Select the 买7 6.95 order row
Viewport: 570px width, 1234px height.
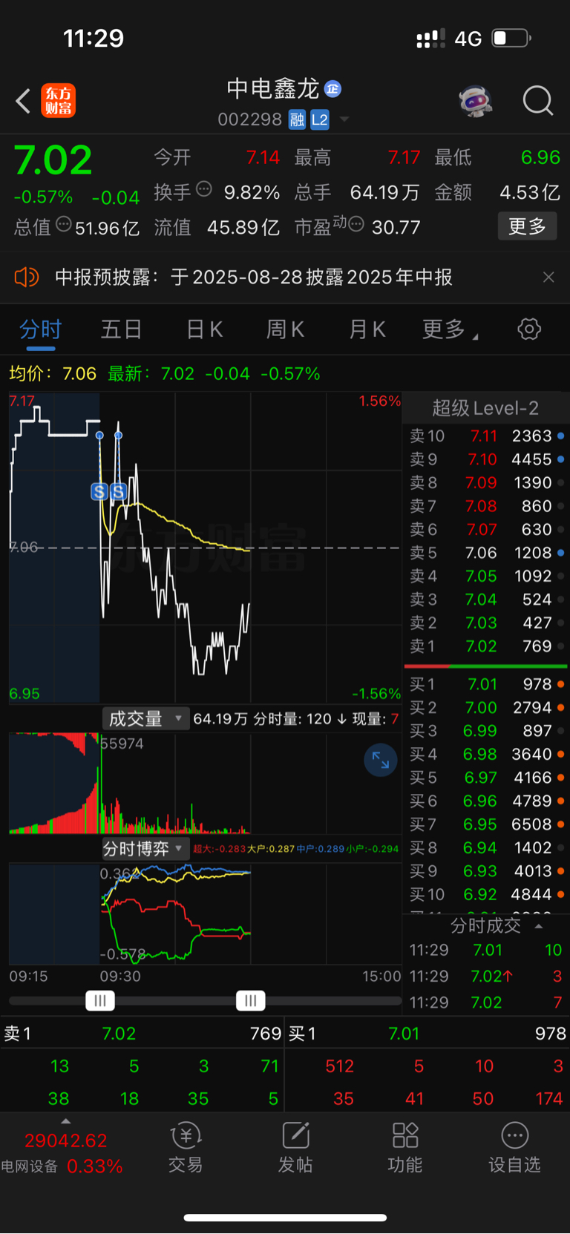click(x=486, y=824)
